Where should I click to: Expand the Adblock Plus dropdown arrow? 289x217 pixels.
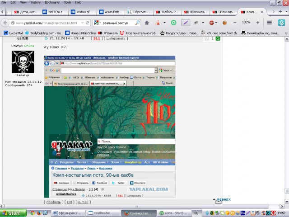(x=216, y=23)
